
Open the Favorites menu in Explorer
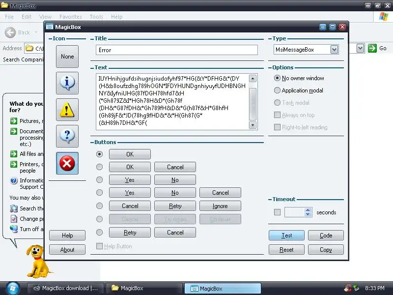pos(70,17)
